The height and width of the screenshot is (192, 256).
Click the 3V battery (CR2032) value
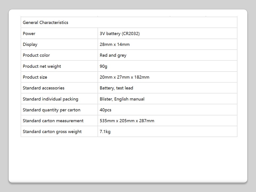120,34
